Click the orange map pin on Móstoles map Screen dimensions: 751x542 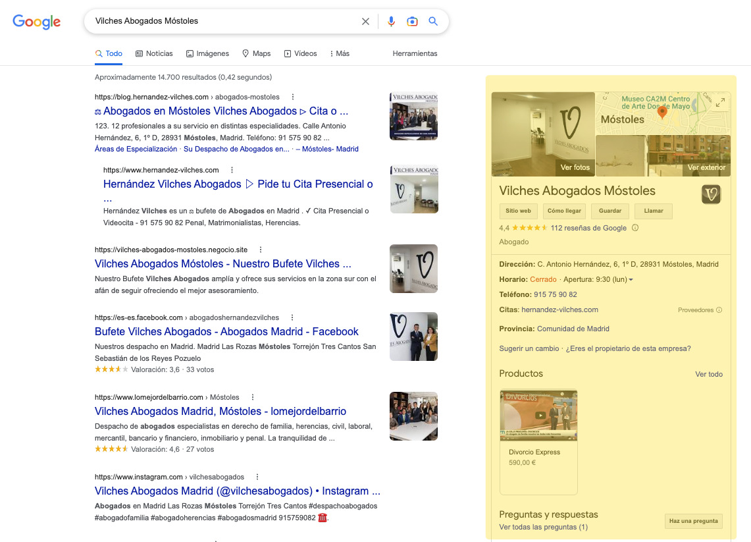click(x=662, y=113)
